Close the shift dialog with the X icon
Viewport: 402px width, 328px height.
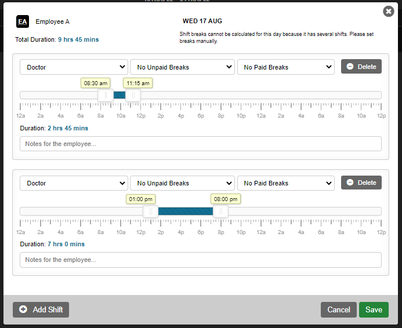(389, 11)
